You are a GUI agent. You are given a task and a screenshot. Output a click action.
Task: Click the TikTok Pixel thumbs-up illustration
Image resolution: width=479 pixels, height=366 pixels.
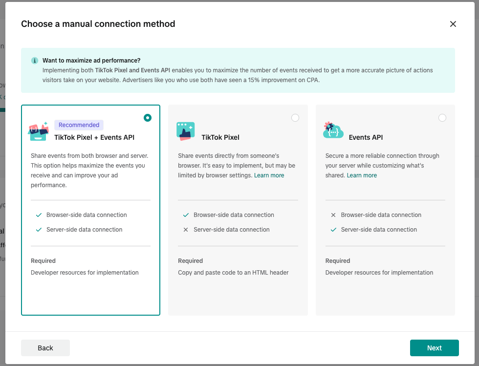coord(185,131)
